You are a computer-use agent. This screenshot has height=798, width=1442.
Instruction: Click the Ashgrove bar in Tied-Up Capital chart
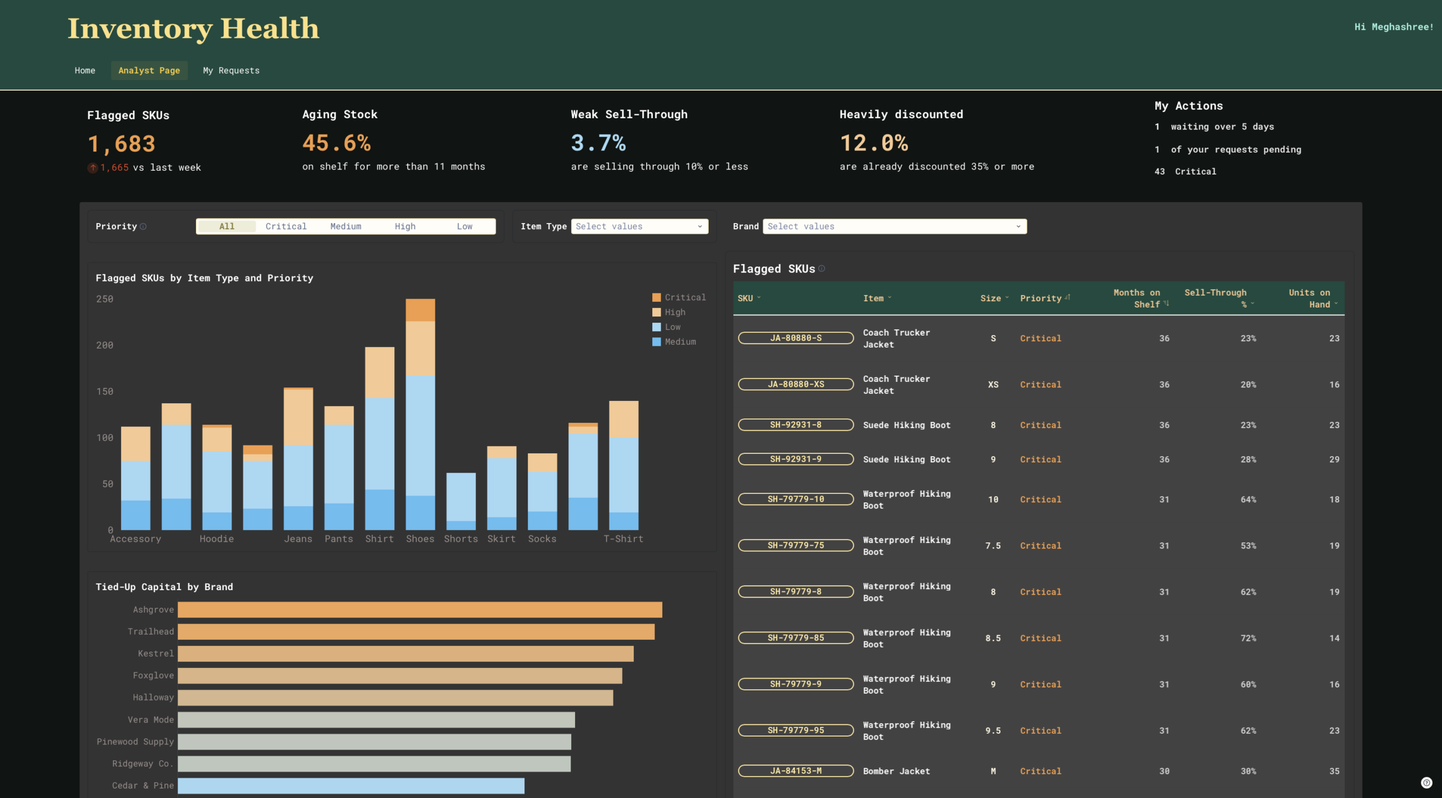[x=420, y=609]
